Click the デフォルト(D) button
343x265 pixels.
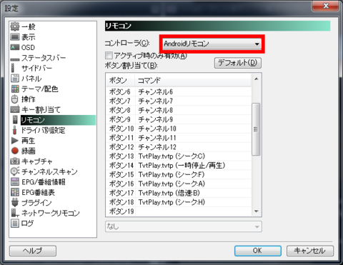point(238,63)
